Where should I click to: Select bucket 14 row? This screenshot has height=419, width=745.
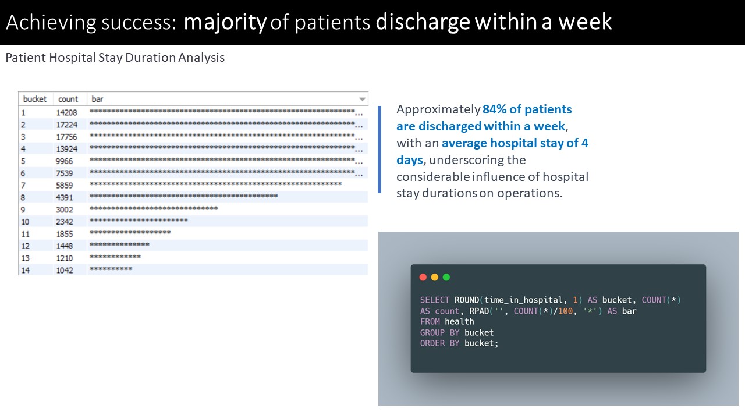(x=193, y=270)
